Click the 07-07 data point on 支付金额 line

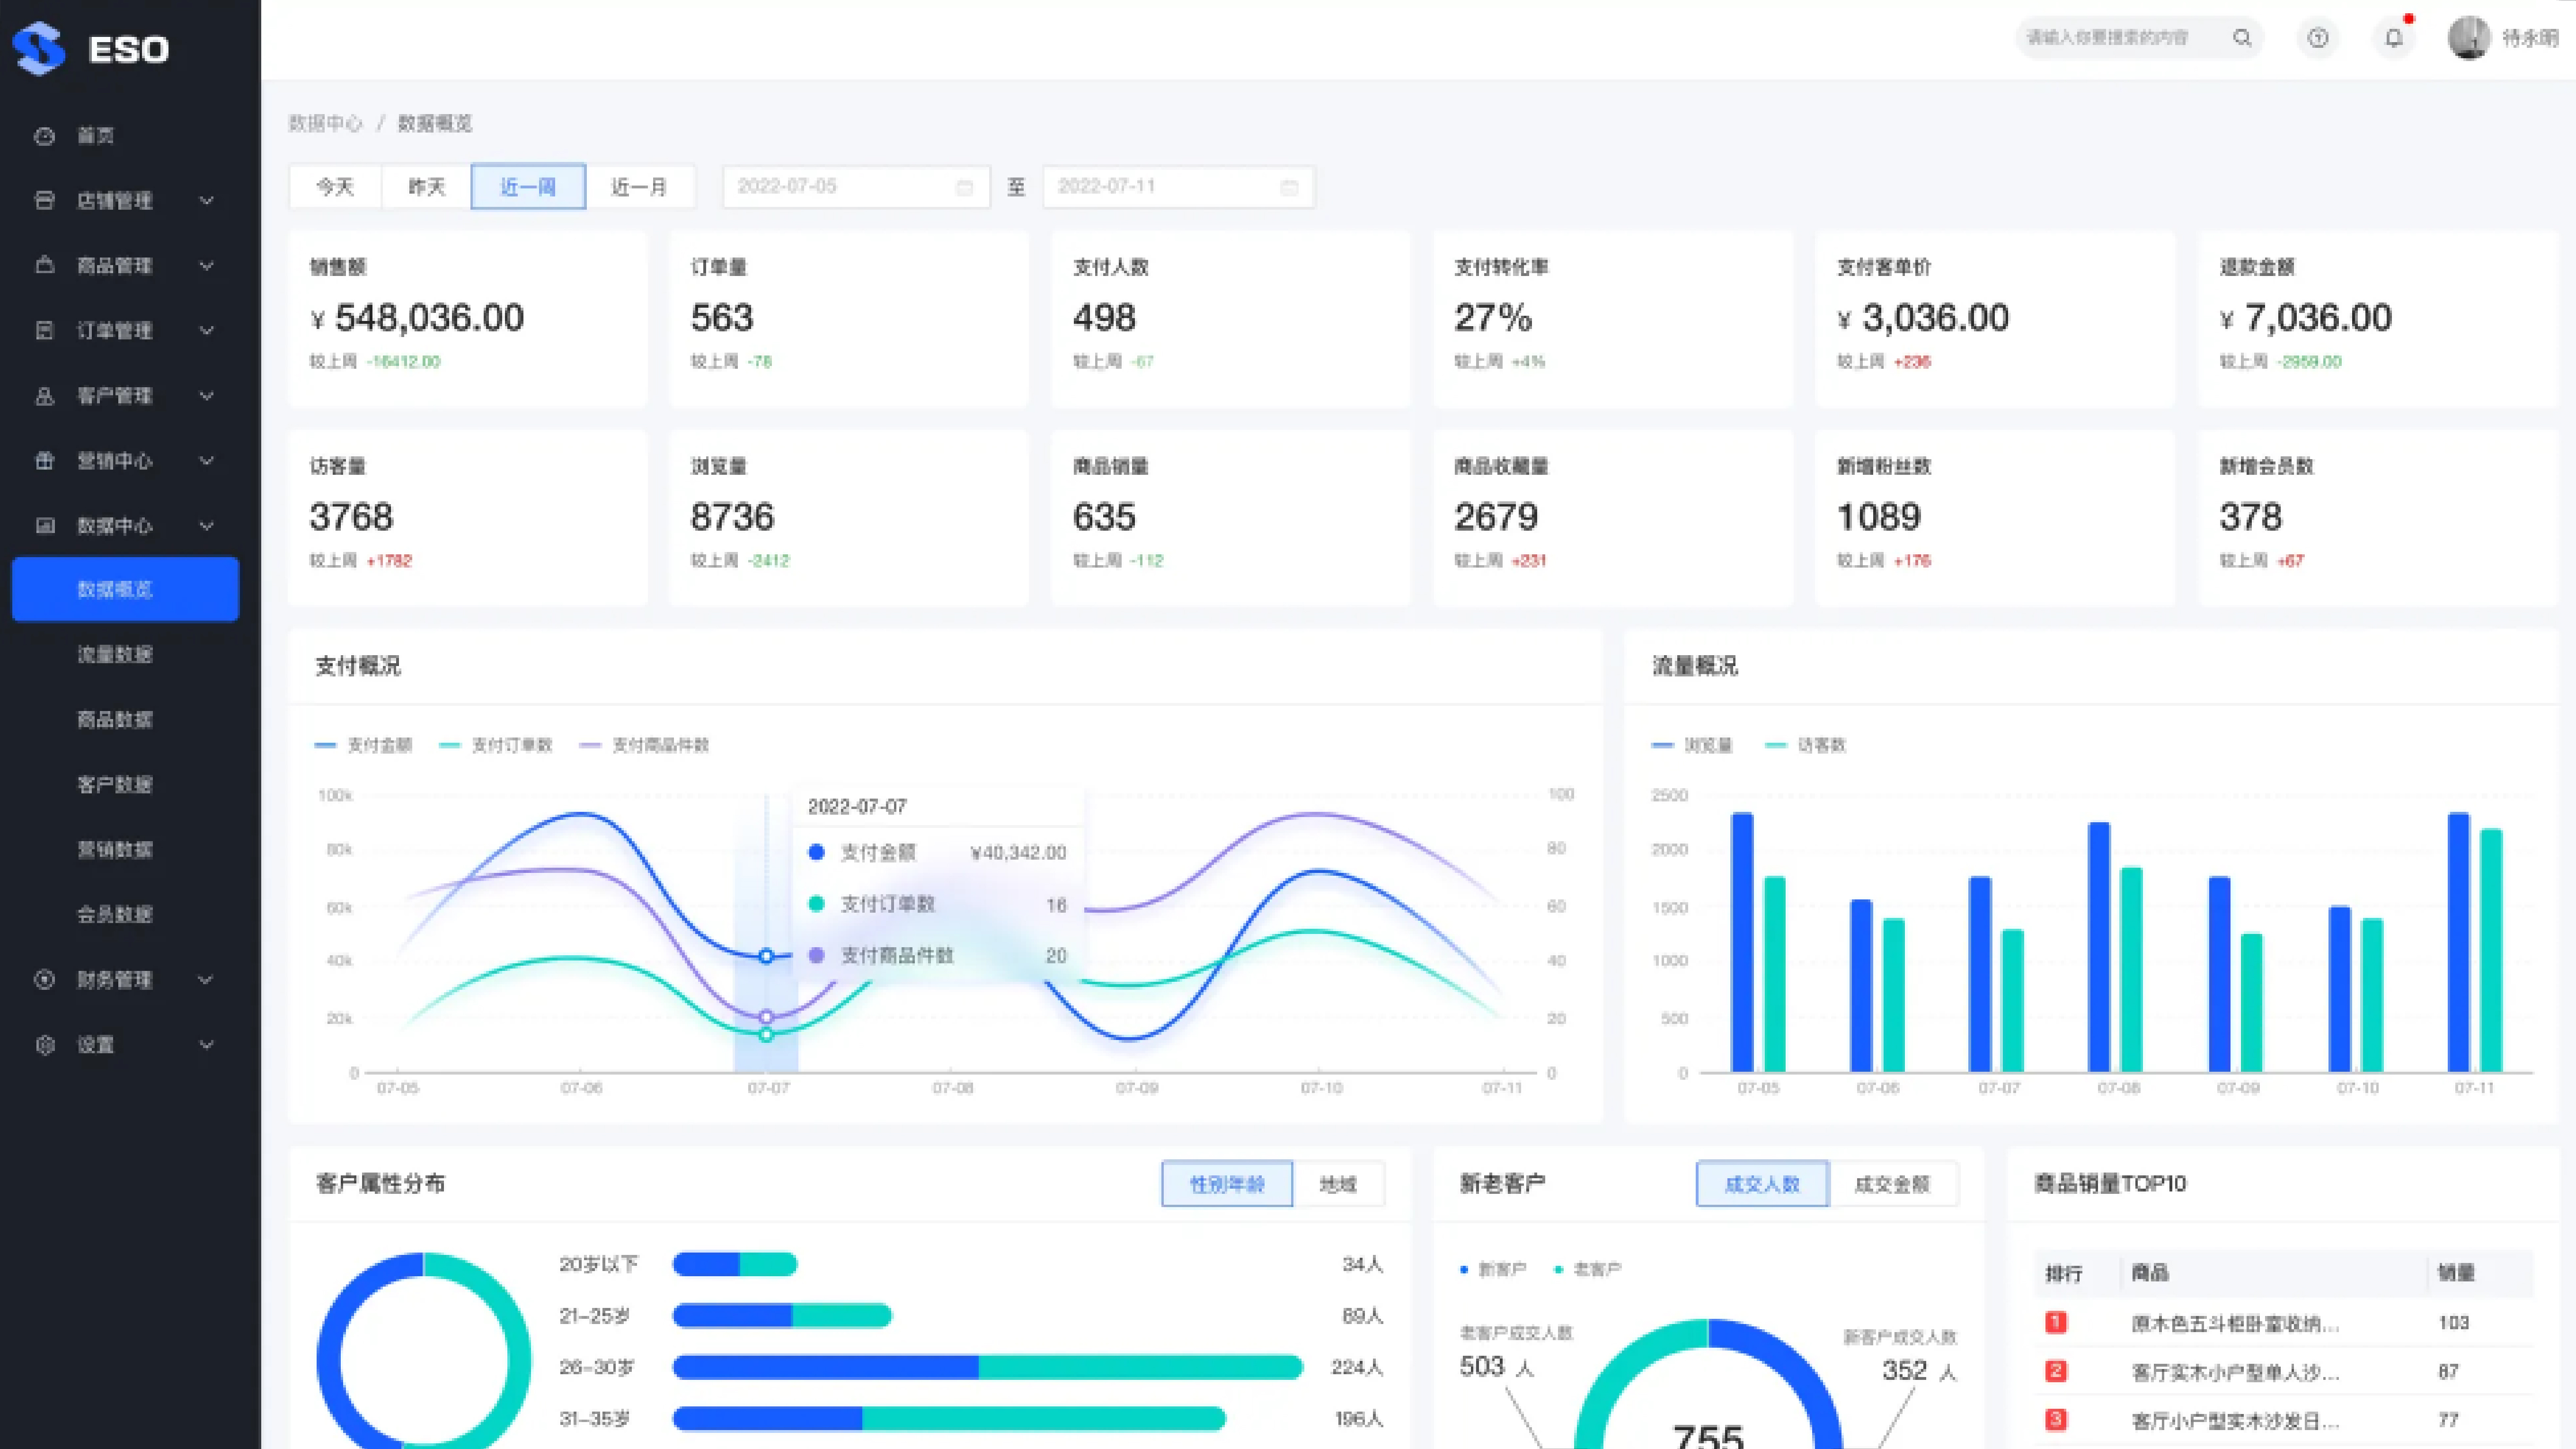[x=766, y=957]
